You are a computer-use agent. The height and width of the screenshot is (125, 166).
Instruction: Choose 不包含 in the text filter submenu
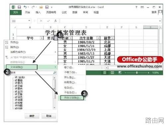(x=72, y=92)
